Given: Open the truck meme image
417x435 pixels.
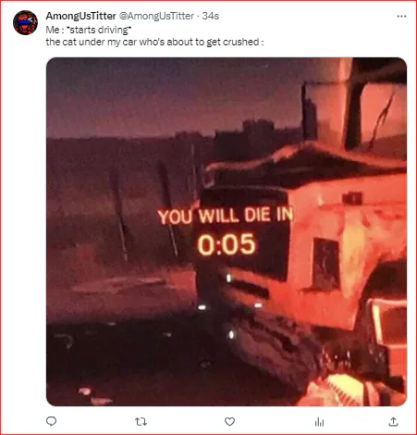Looking at the screenshot, I should tap(227, 231).
